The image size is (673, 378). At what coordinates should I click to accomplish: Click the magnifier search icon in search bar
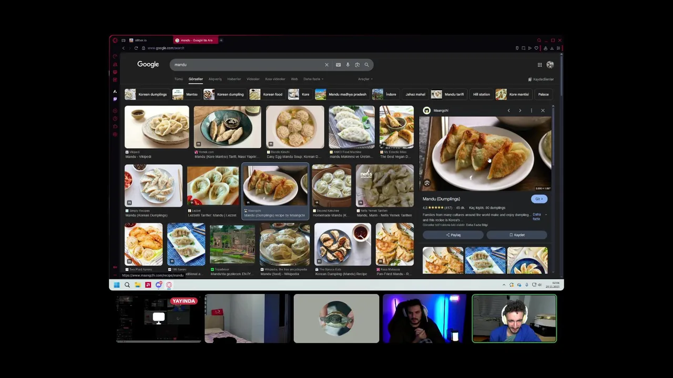(x=366, y=65)
